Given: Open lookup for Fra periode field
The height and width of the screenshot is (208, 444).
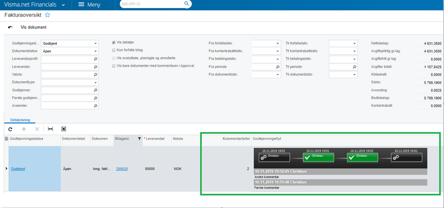Looking at the screenshot, I should pos(277,67).
